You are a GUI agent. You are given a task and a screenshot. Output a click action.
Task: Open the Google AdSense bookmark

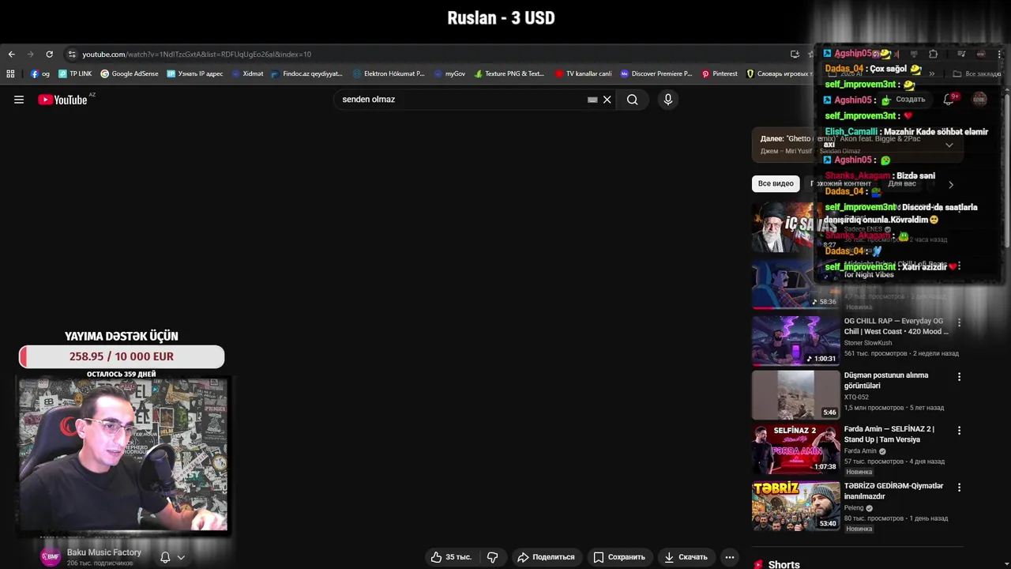(130, 73)
